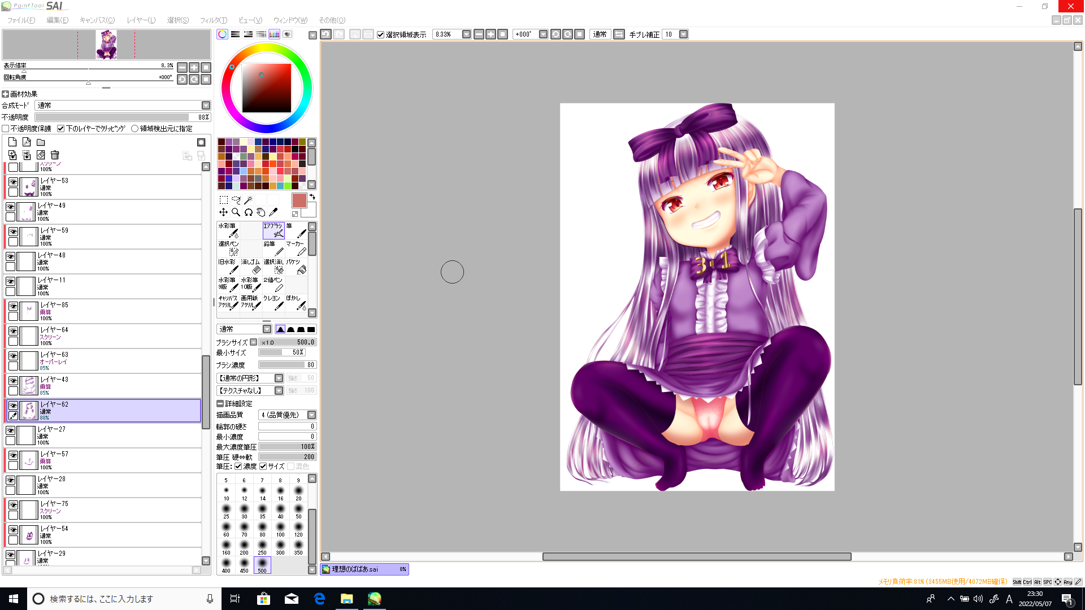Select the move tool
This screenshot has width=1085, height=610.
tap(224, 212)
